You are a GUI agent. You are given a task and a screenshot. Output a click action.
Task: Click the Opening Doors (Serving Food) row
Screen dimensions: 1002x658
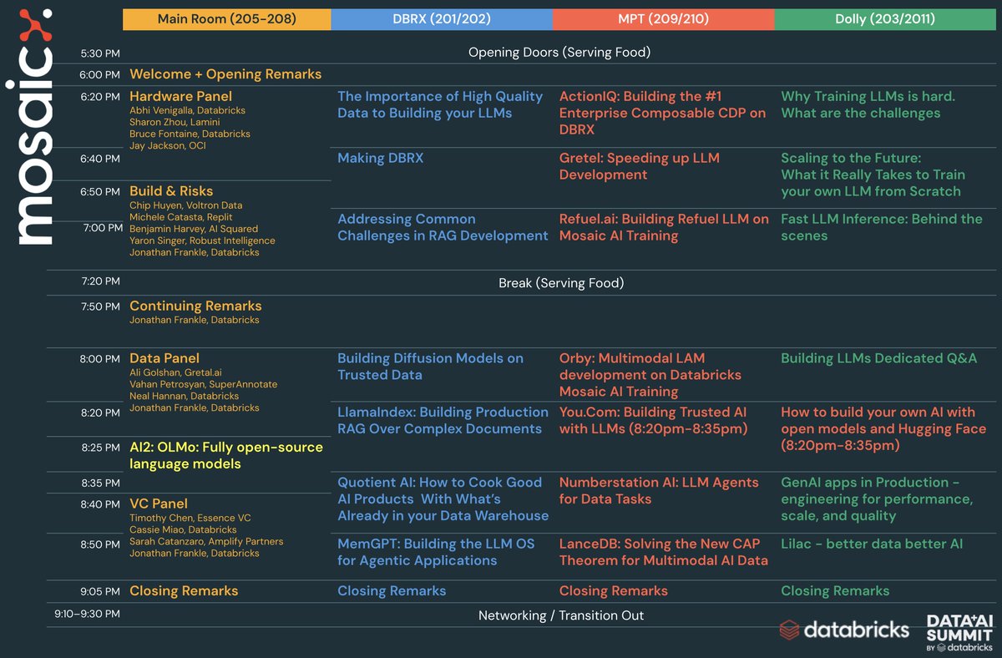[559, 53]
